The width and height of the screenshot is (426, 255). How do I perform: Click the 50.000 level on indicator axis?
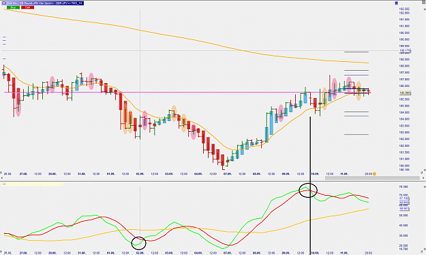(404, 216)
